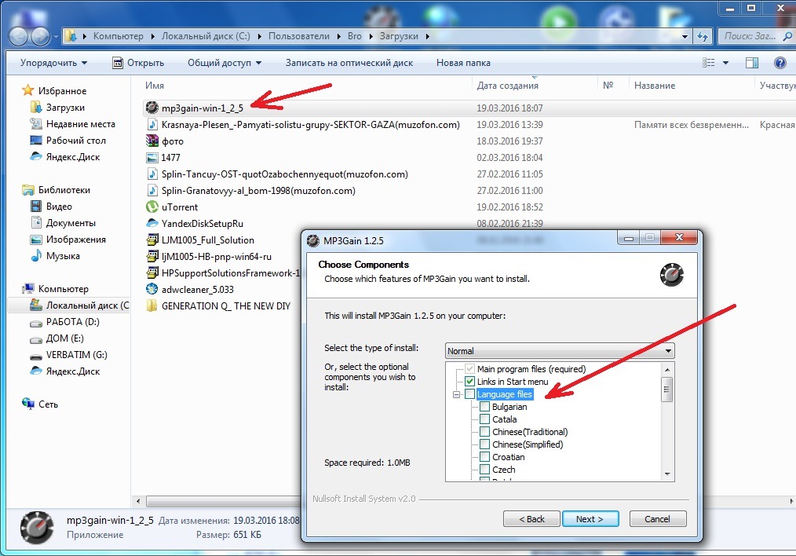Click Новая папка in the toolbar

[463, 63]
